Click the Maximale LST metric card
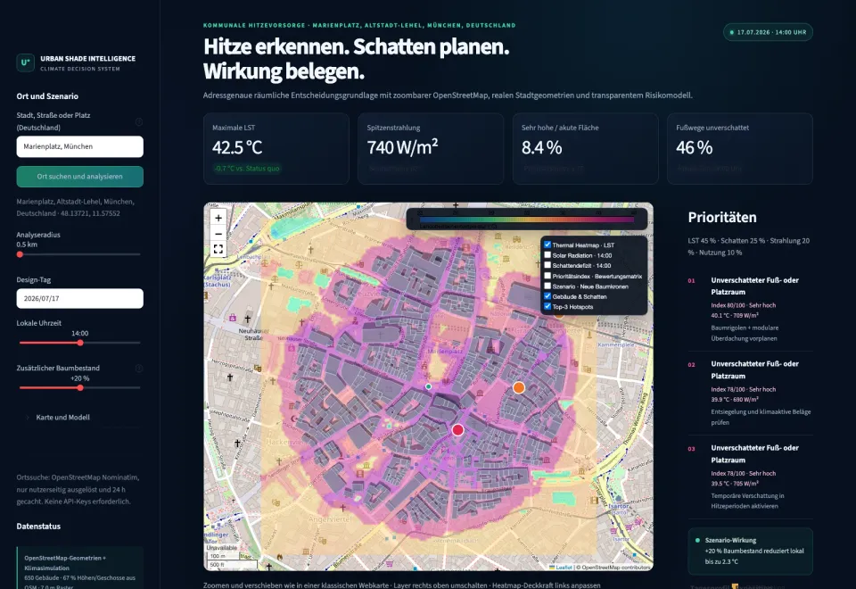The height and width of the screenshot is (589, 856). coord(276,149)
